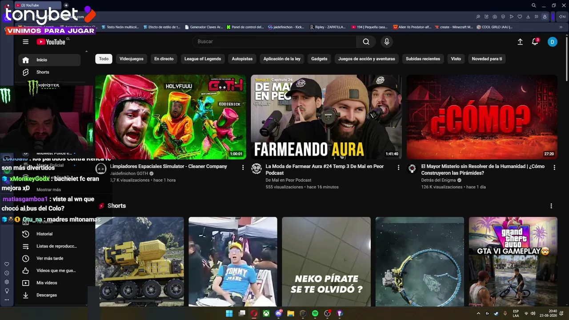Image resolution: width=569 pixels, height=320 pixels.
Task: Expand the bookmarks bar overflow chevron
Action: (x=561, y=27)
